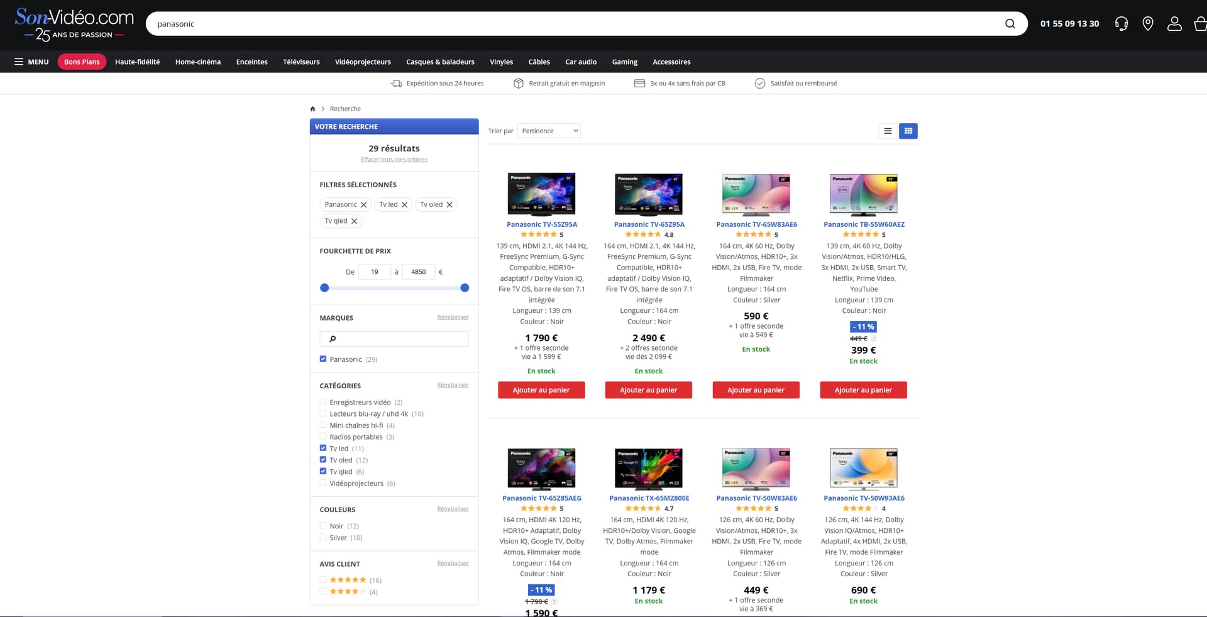Click Recherche breadcrumb

345,109
